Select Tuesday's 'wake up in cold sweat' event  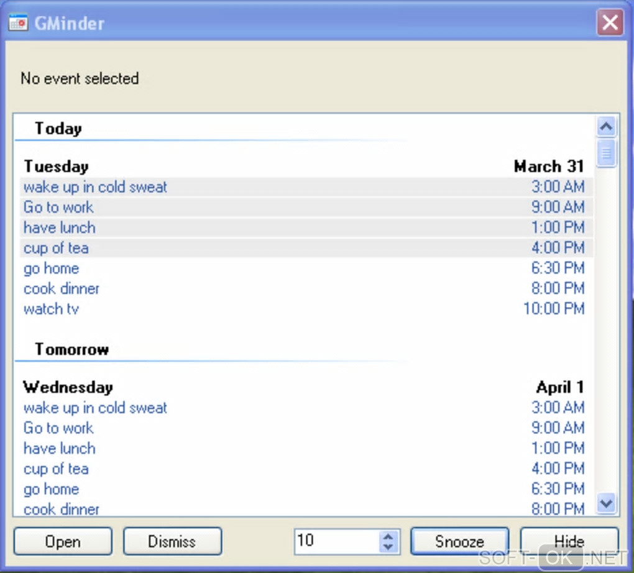click(x=306, y=187)
